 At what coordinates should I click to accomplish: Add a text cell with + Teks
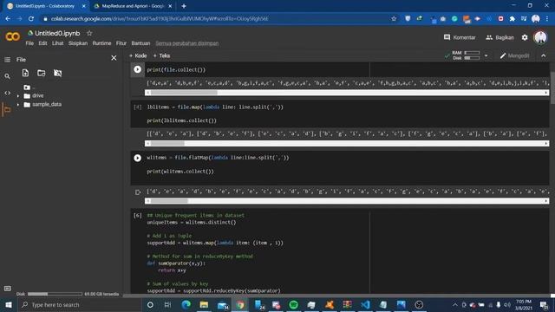click(161, 55)
